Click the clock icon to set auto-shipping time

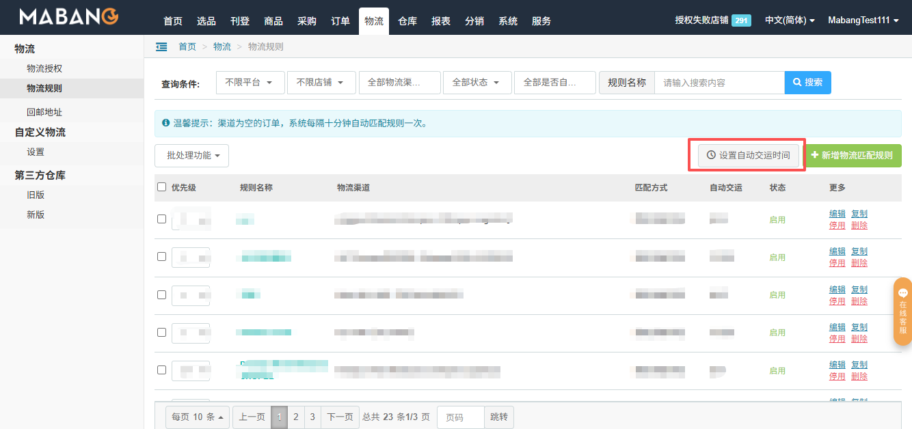711,156
